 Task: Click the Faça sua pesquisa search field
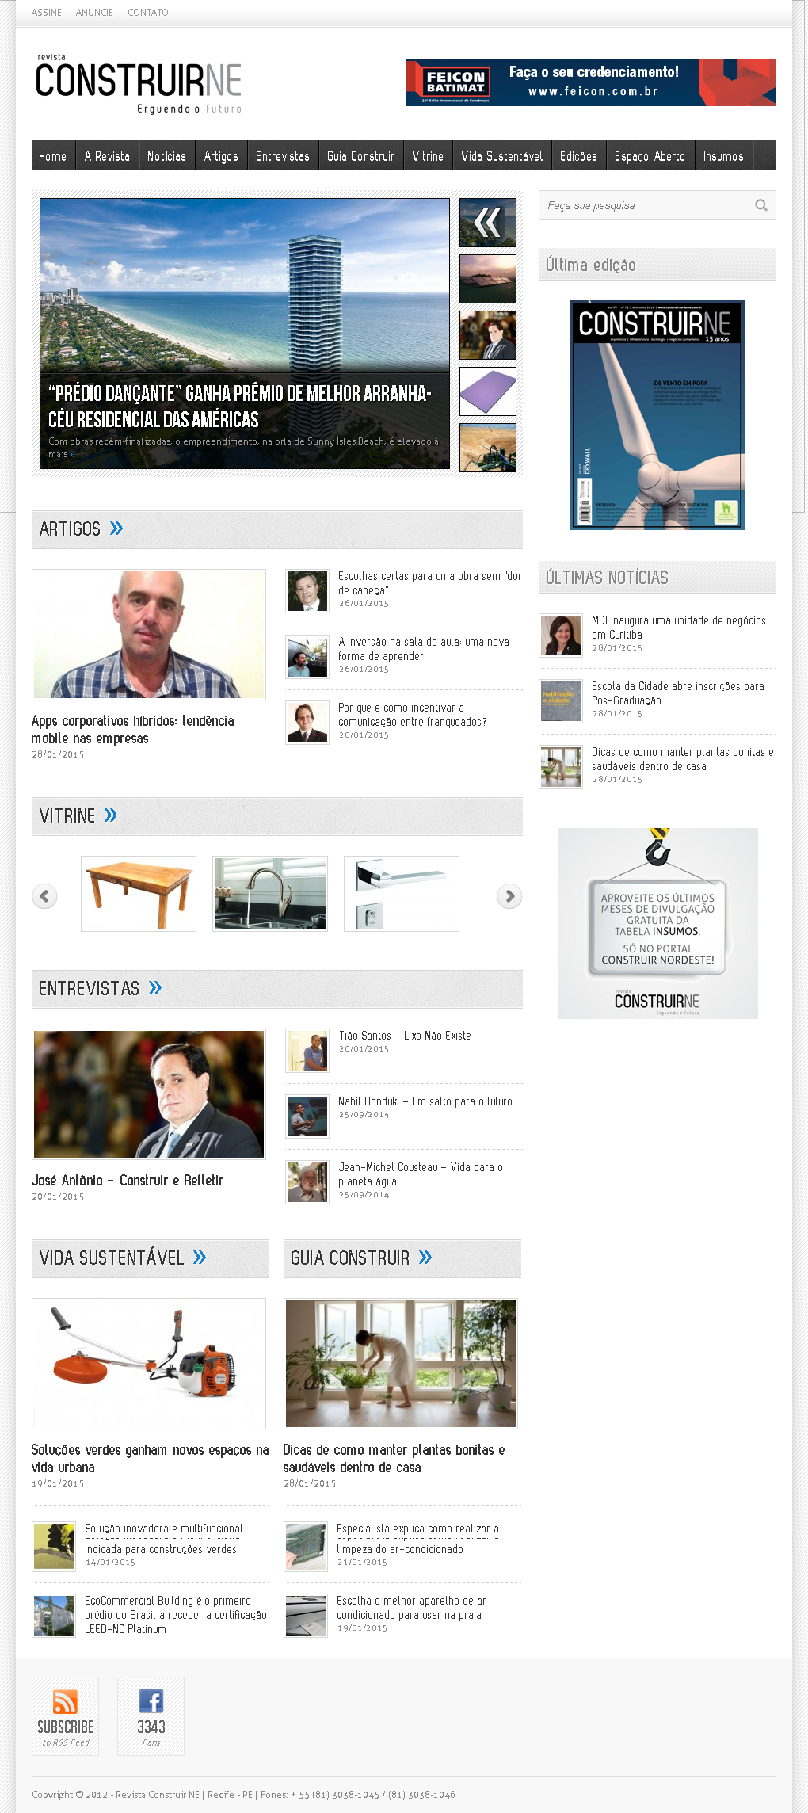pyautogui.click(x=646, y=205)
